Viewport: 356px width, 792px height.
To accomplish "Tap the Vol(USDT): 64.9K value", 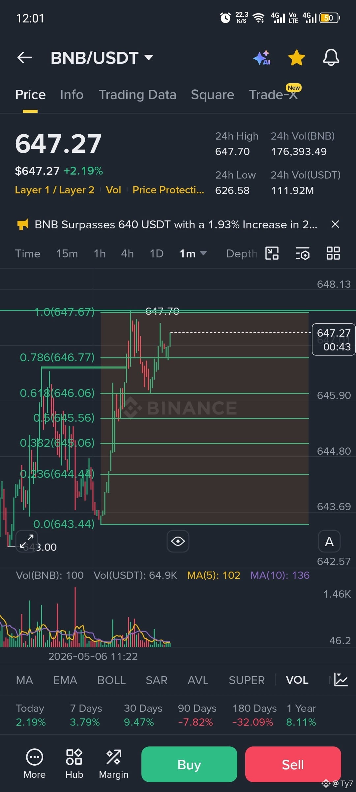I will (x=135, y=575).
